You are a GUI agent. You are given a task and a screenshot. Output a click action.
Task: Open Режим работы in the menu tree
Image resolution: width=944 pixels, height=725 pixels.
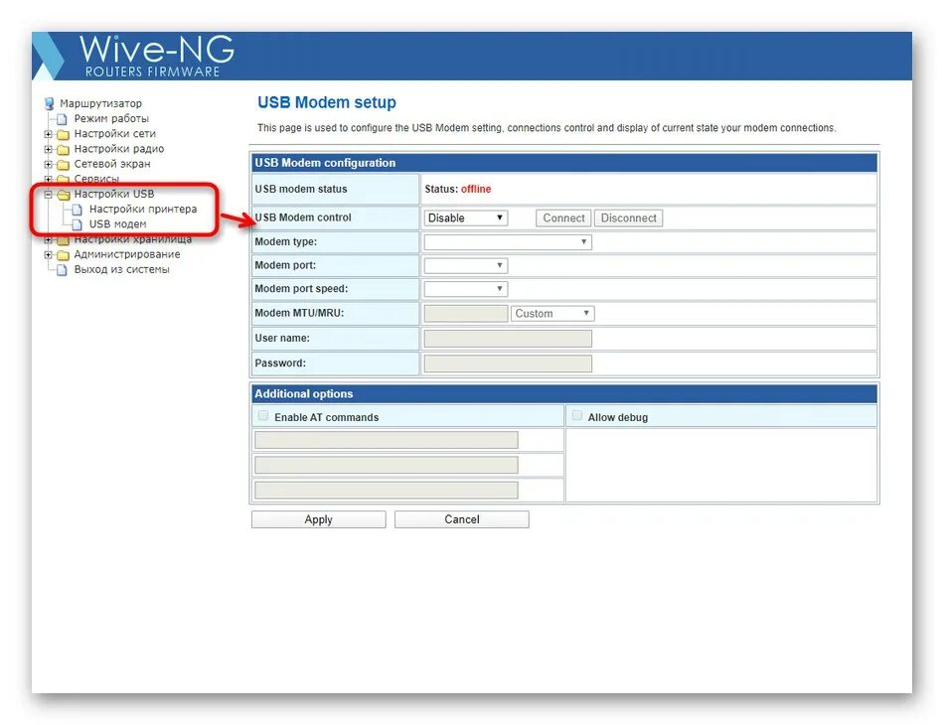coord(111,118)
